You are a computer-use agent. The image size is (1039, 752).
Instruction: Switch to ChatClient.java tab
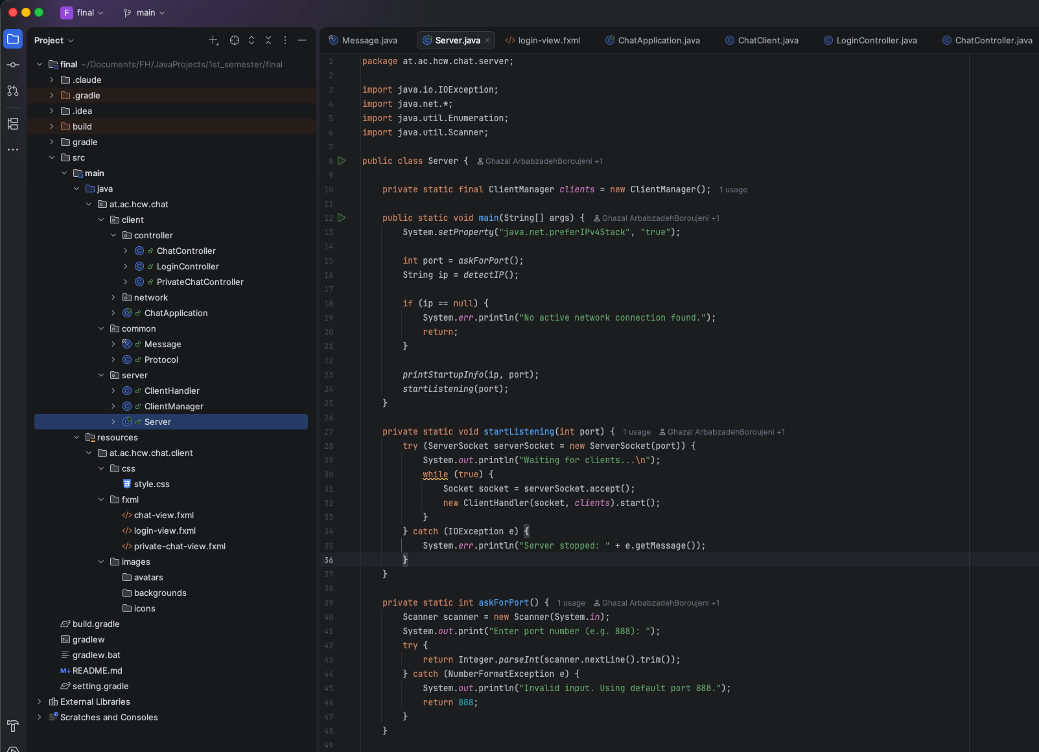tap(762, 40)
